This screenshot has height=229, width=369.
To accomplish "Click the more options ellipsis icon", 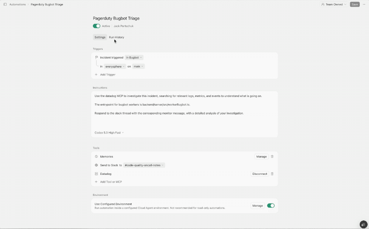I will point(365,4).
